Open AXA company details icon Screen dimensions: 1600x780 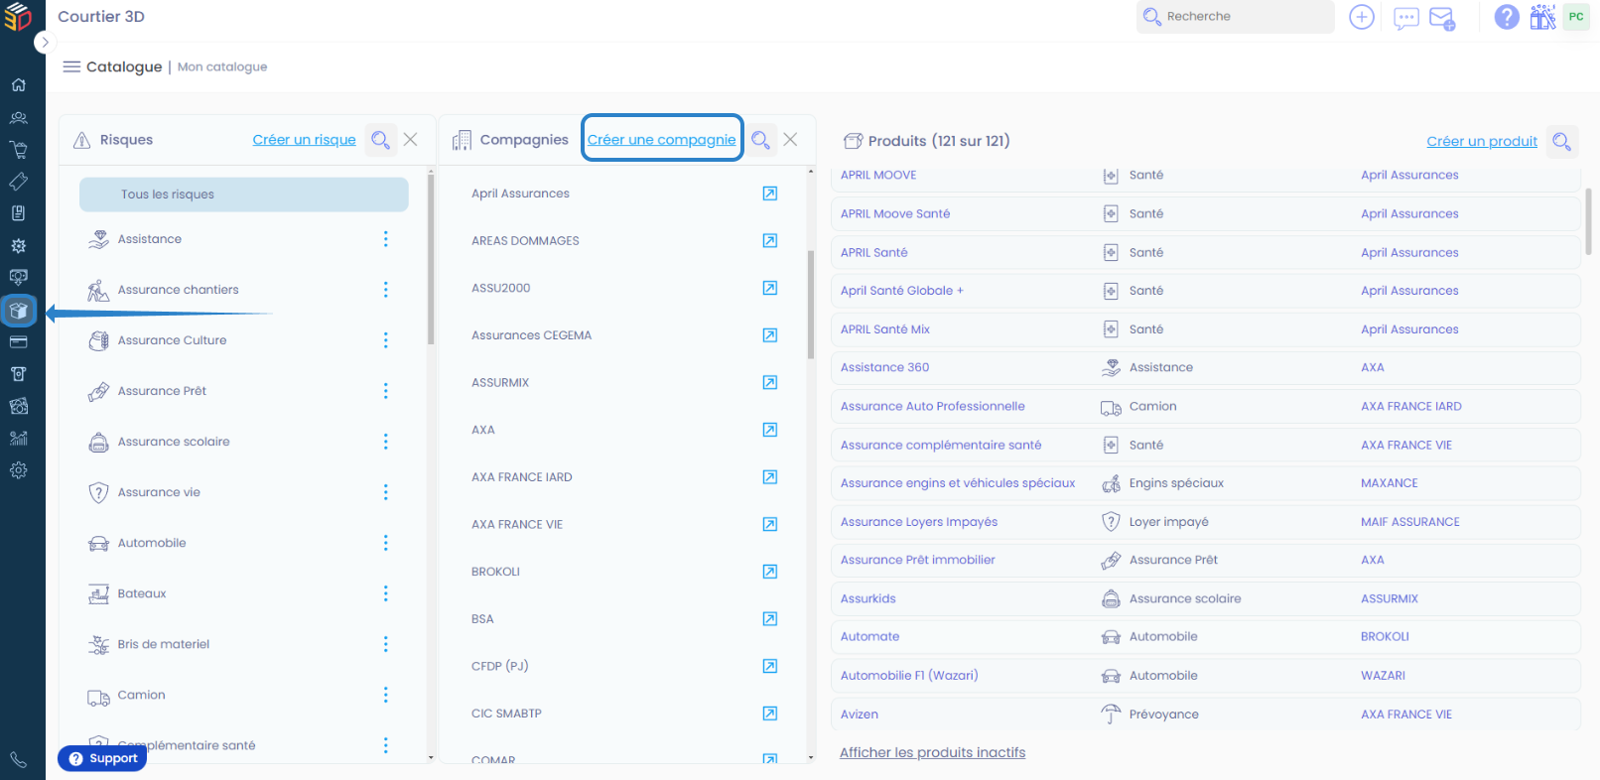pos(769,430)
